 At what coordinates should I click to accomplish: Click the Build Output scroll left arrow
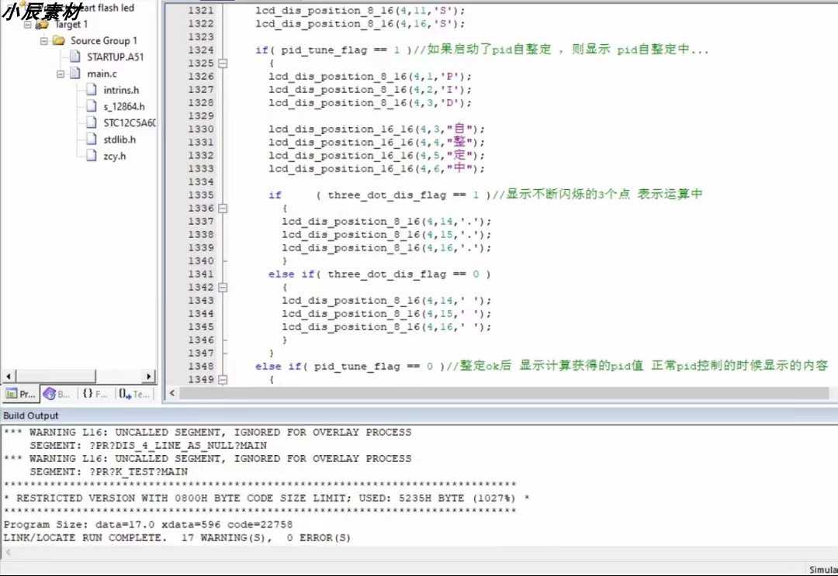[8, 553]
